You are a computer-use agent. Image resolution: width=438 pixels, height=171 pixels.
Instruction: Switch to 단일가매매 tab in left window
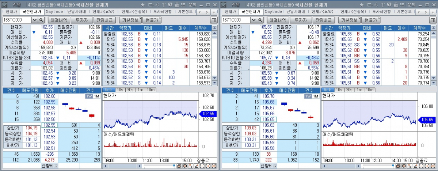[x=77, y=12]
